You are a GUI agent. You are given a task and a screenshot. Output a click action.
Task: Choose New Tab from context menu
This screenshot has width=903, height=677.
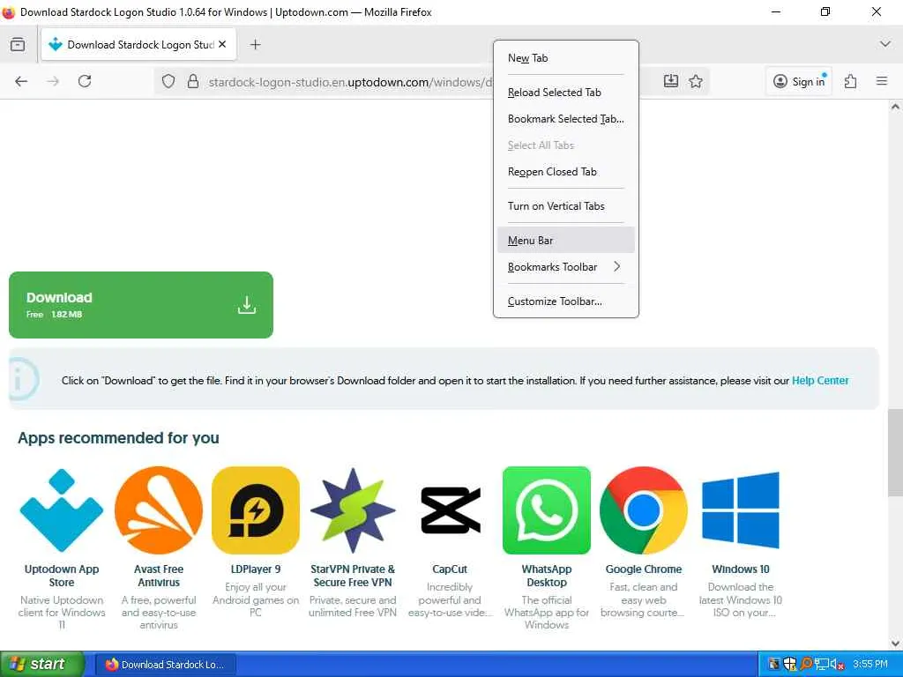click(x=565, y=58)
